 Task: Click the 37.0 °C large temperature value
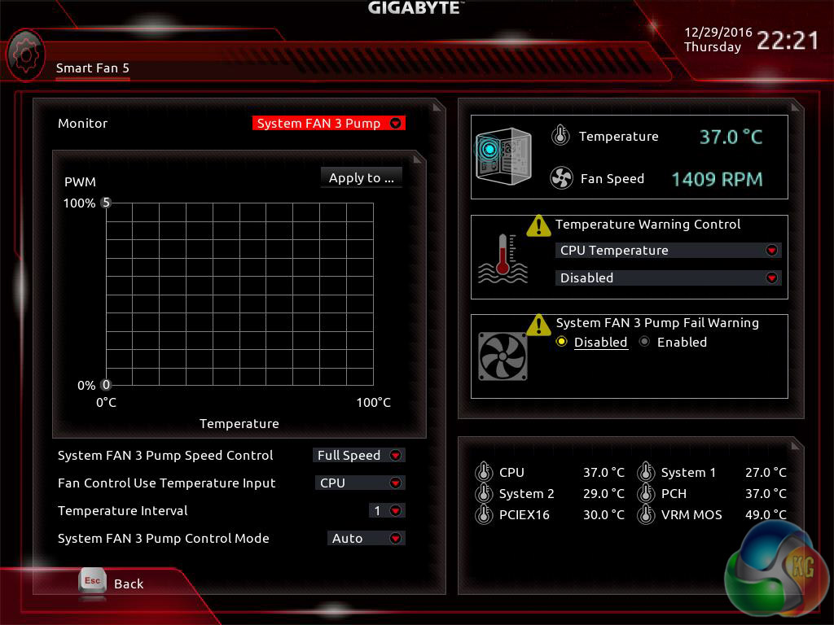coord(731,137)
